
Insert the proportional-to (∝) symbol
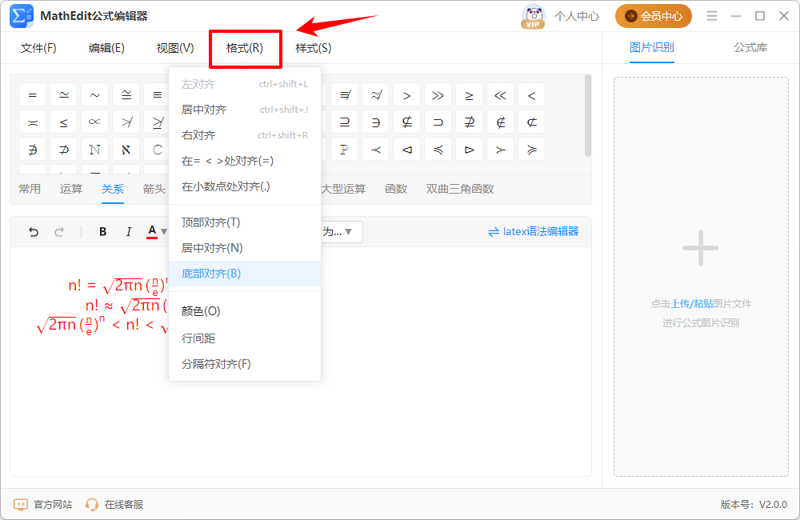coord(95,122)
